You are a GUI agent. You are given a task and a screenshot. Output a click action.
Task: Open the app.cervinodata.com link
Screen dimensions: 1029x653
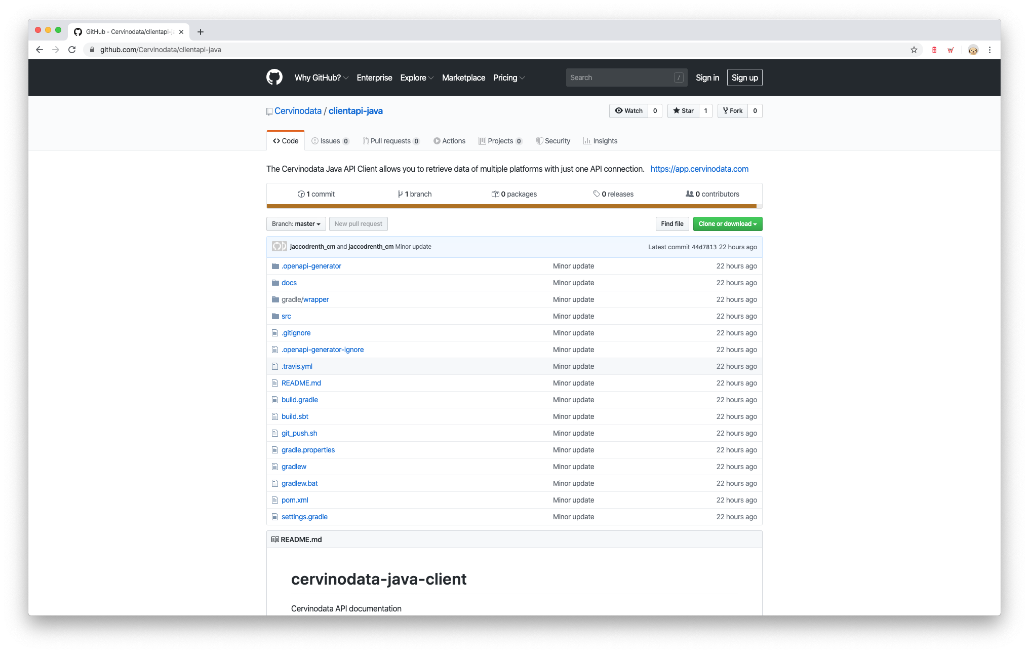click(699, 169)
